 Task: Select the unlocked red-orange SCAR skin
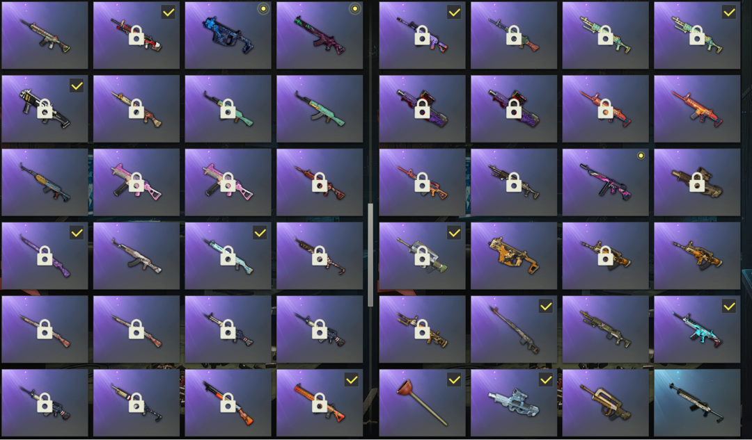(697, 108)
